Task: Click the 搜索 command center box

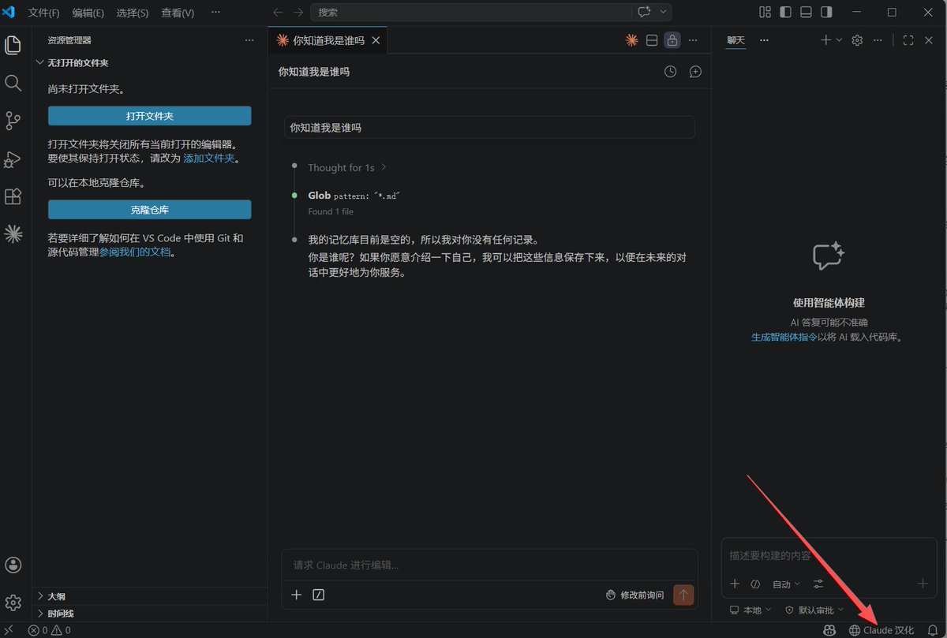Action: click(471, 13)
